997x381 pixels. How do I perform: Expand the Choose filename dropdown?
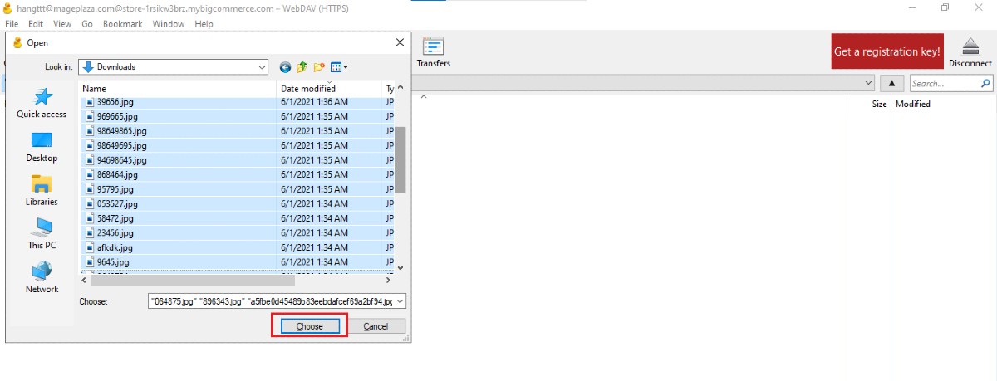pyautogui.click(x=400, y=301)
